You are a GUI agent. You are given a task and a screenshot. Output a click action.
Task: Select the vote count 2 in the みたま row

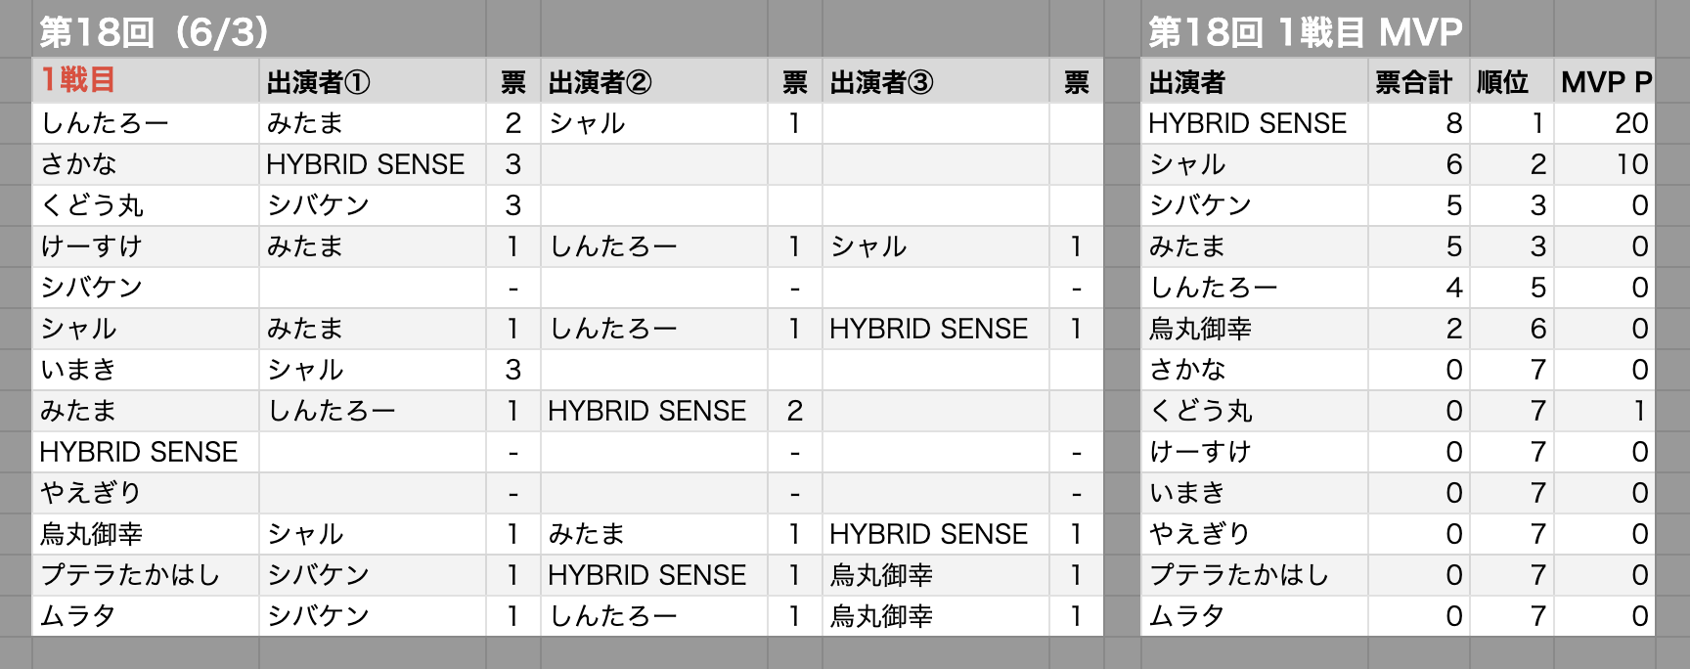click(795, 411)
